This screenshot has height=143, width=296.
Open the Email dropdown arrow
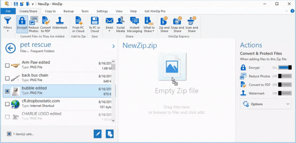point(109,31)
